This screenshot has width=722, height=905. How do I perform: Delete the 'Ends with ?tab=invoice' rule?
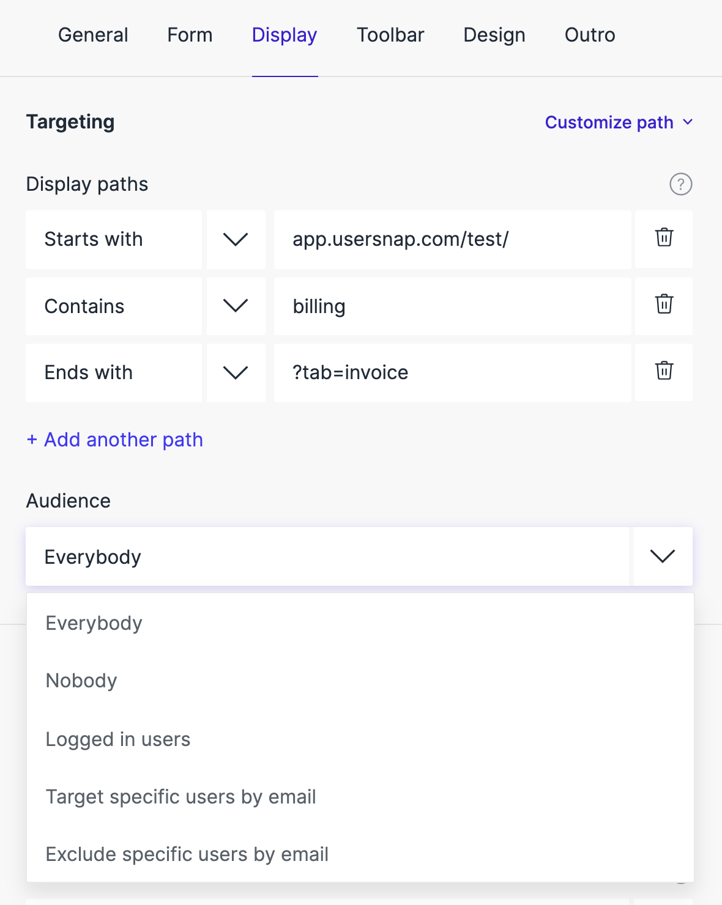(664, 372)
